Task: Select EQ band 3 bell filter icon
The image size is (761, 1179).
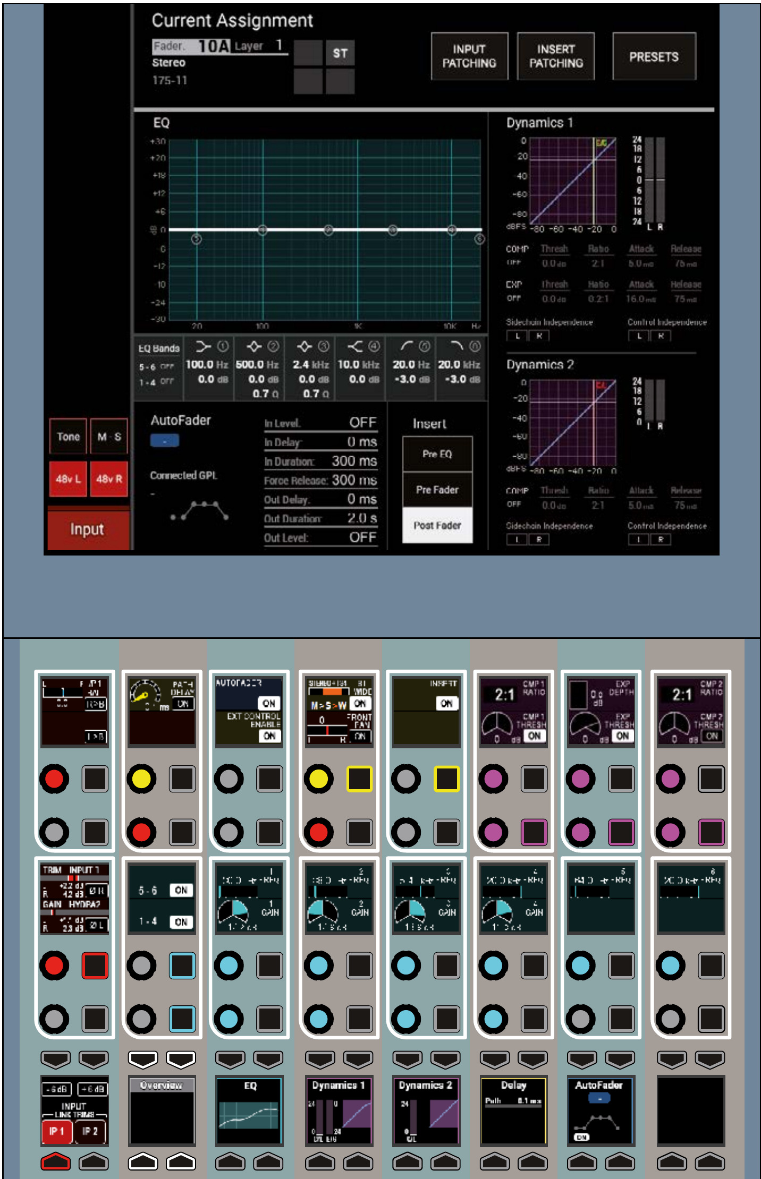Action: [x=304, y=347]
